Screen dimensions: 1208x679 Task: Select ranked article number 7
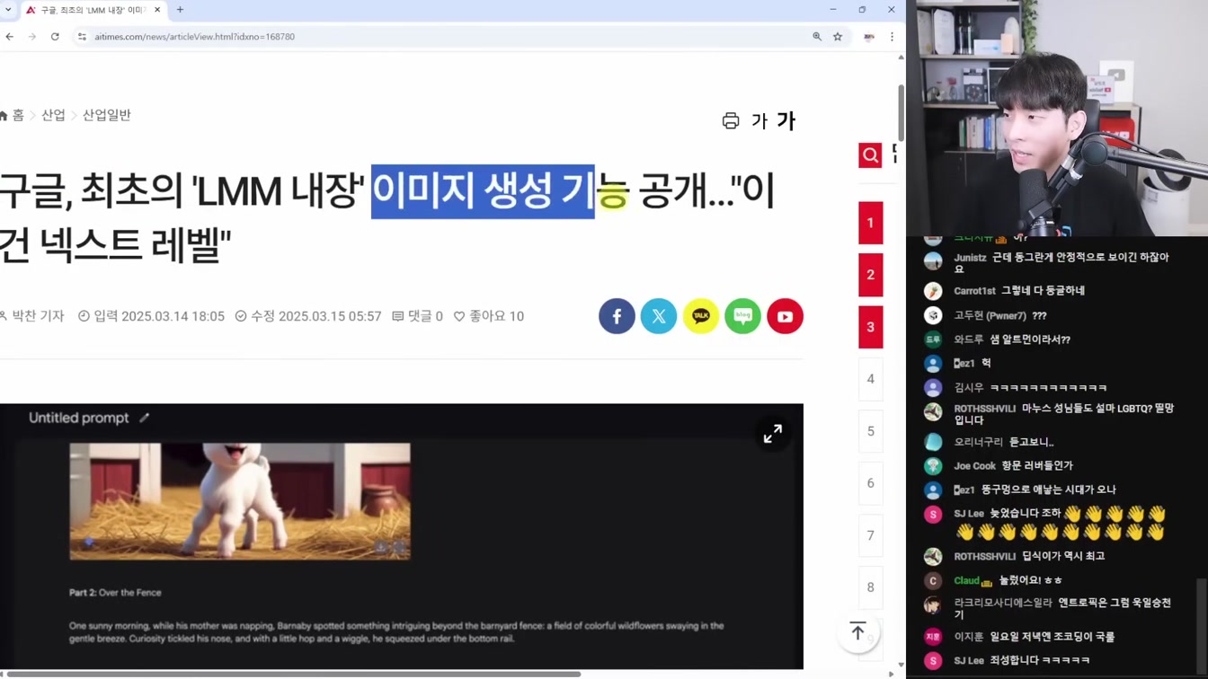coord(870,535)
